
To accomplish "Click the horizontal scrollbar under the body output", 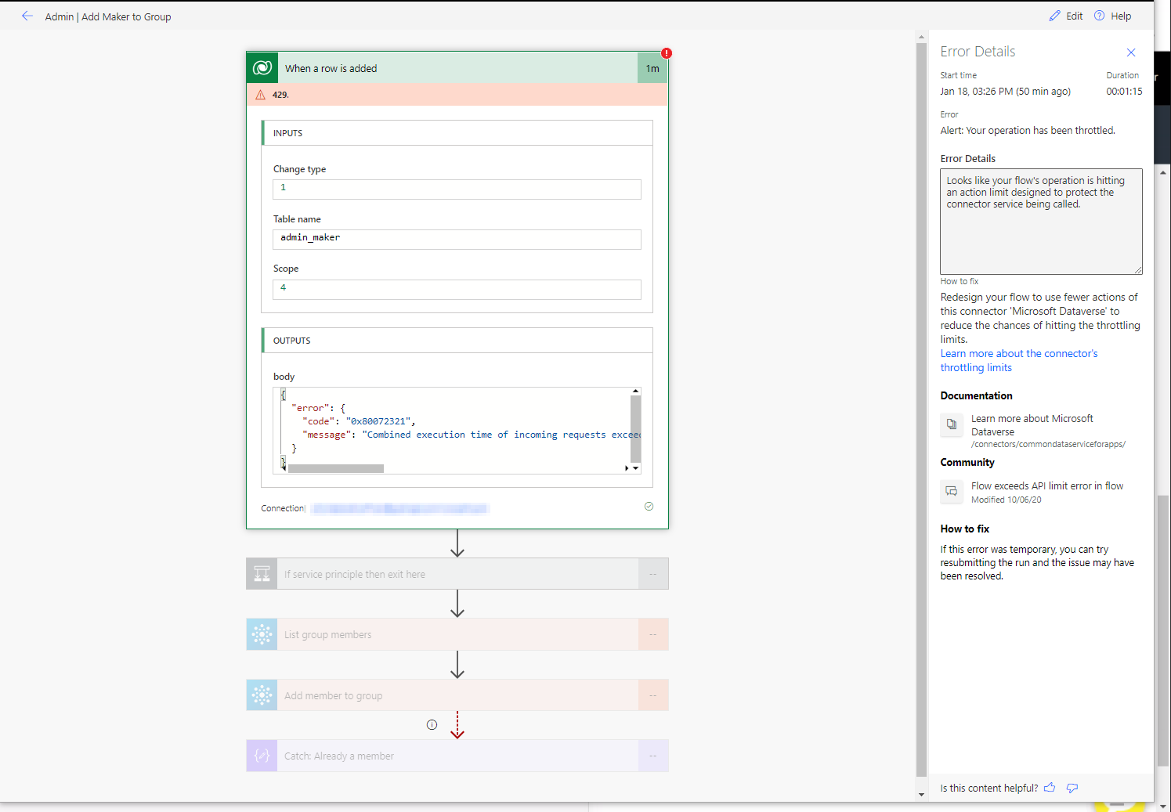I will coord(337,467).
